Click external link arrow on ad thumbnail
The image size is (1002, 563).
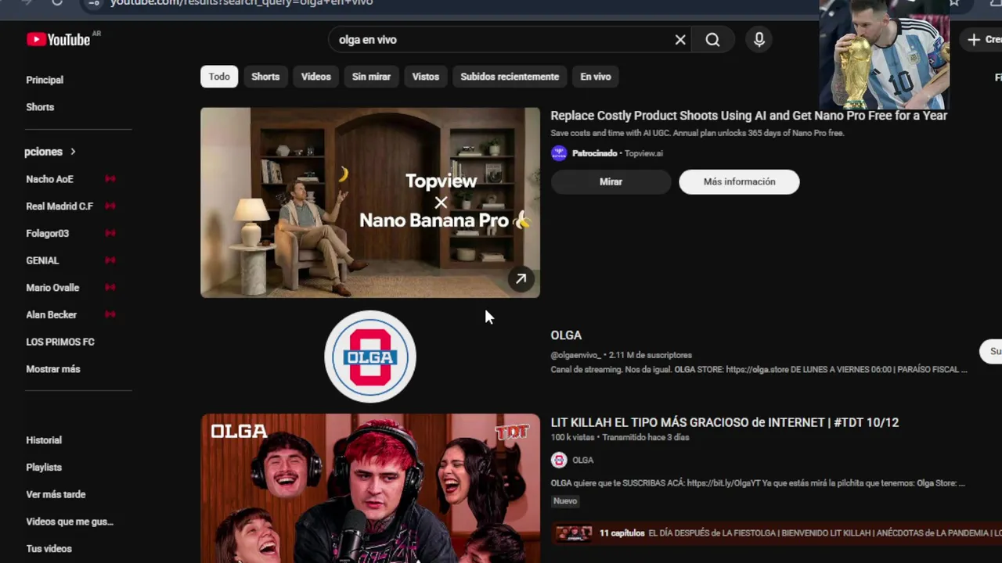coord(521,279)
